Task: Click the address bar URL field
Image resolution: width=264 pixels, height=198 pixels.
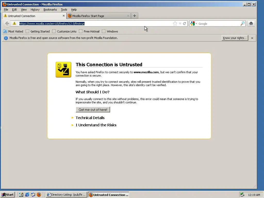Action: [95, 23]
